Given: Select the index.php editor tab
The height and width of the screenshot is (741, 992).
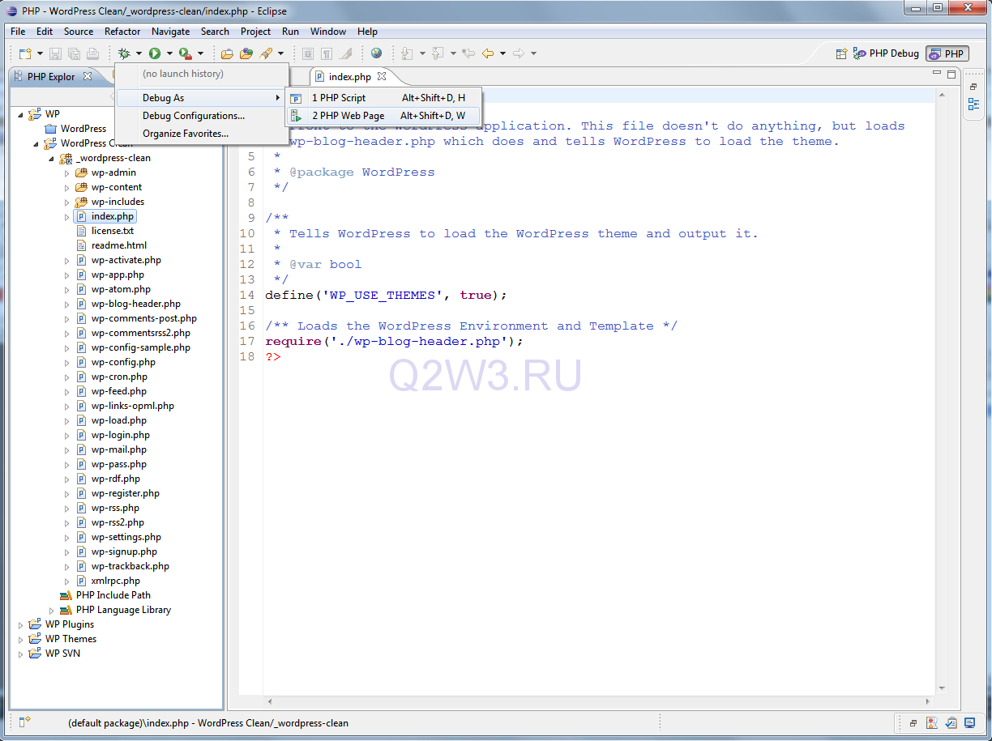Looking at the screenshot, I should 349,77.
